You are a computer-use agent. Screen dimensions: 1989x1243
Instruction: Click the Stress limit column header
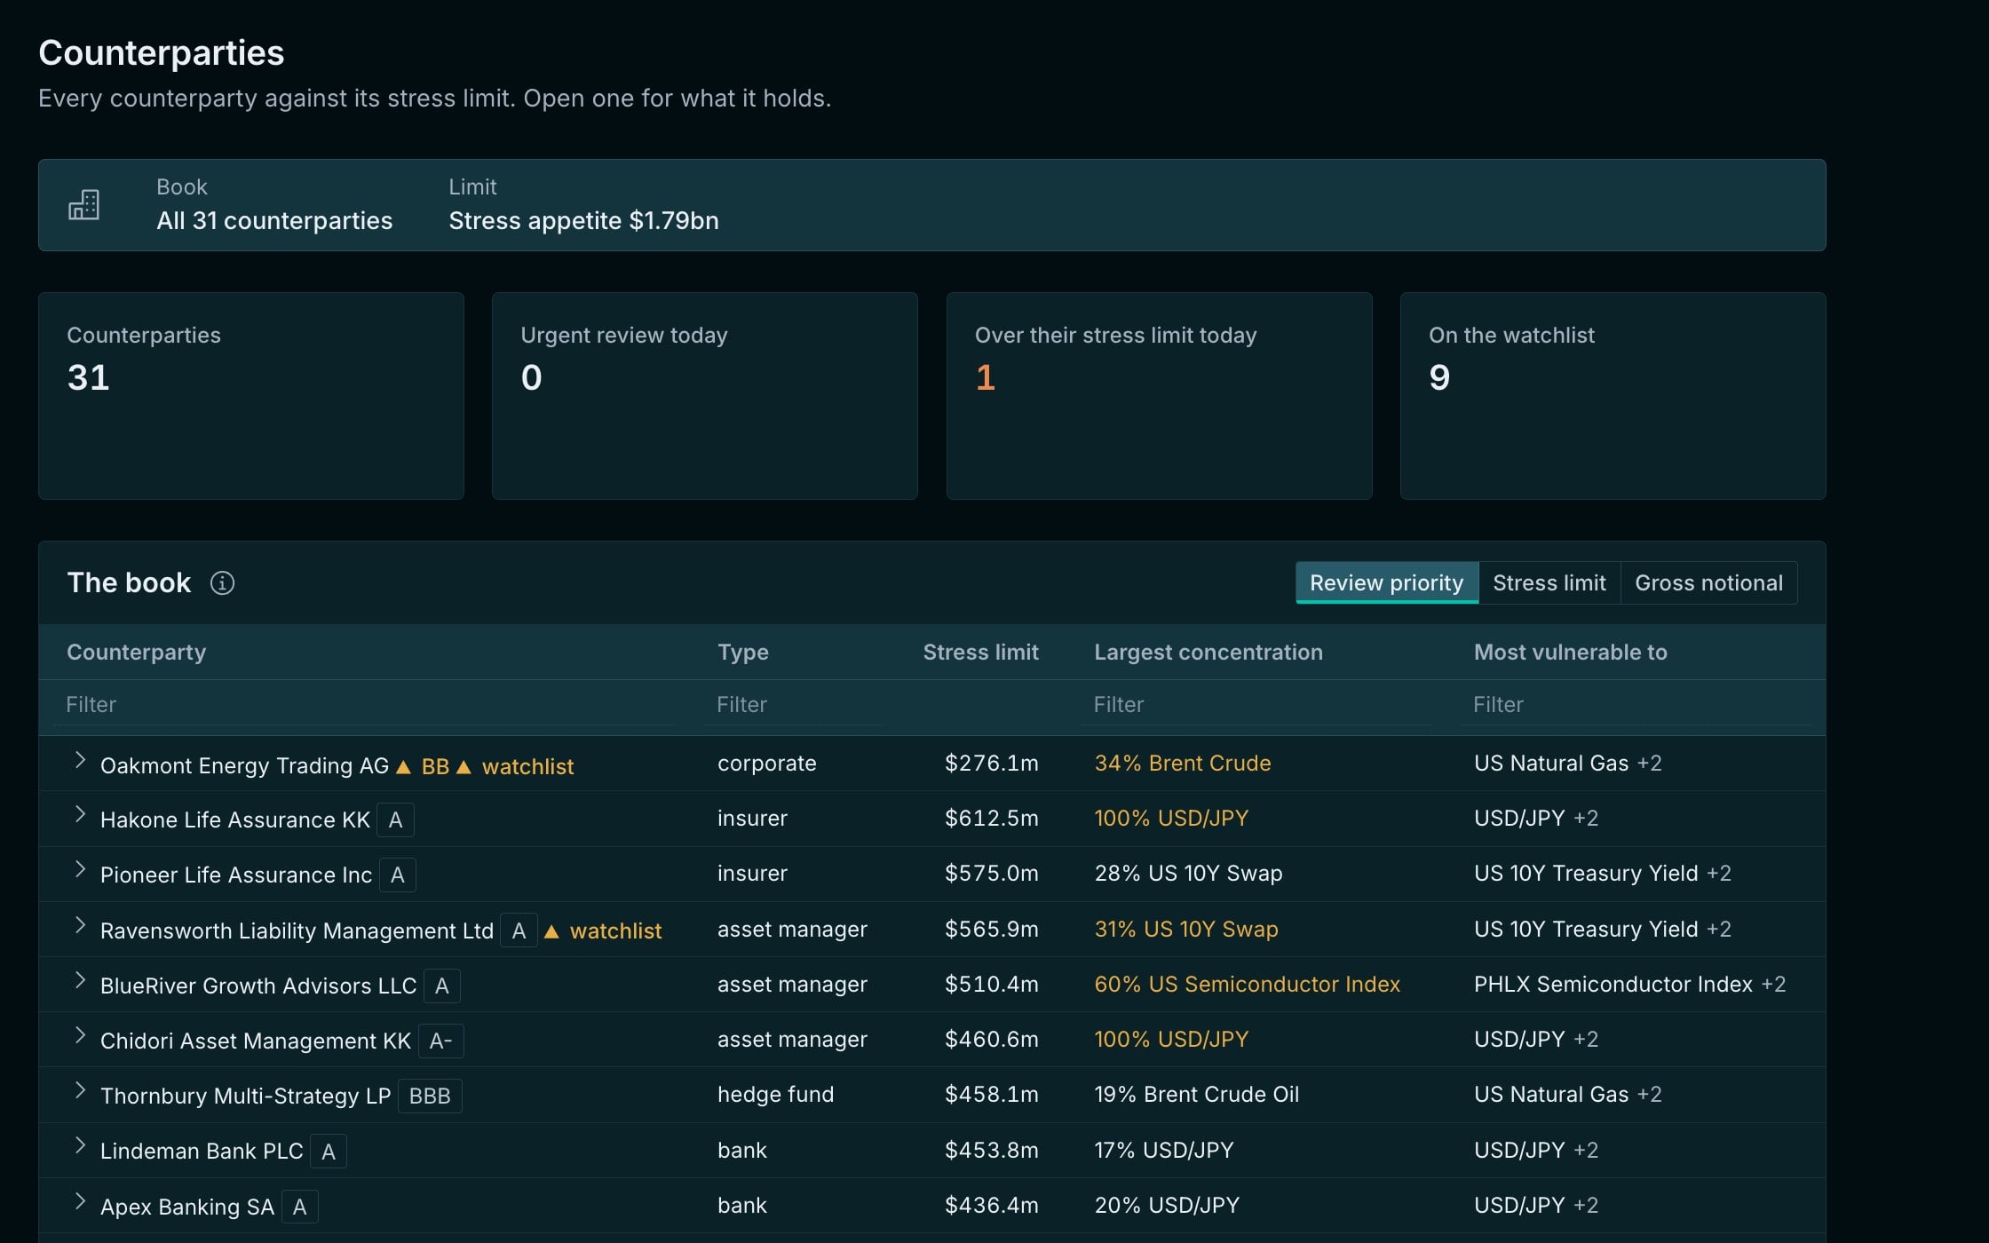click(x=980, y=653)
